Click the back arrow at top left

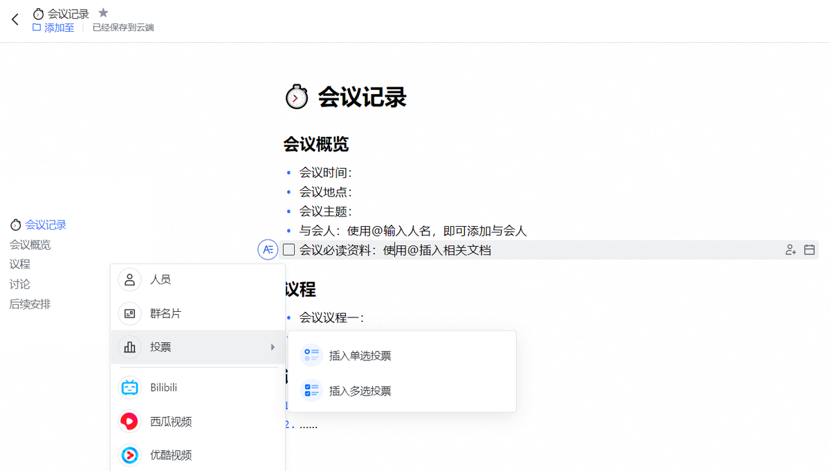[x=15, y=19]
